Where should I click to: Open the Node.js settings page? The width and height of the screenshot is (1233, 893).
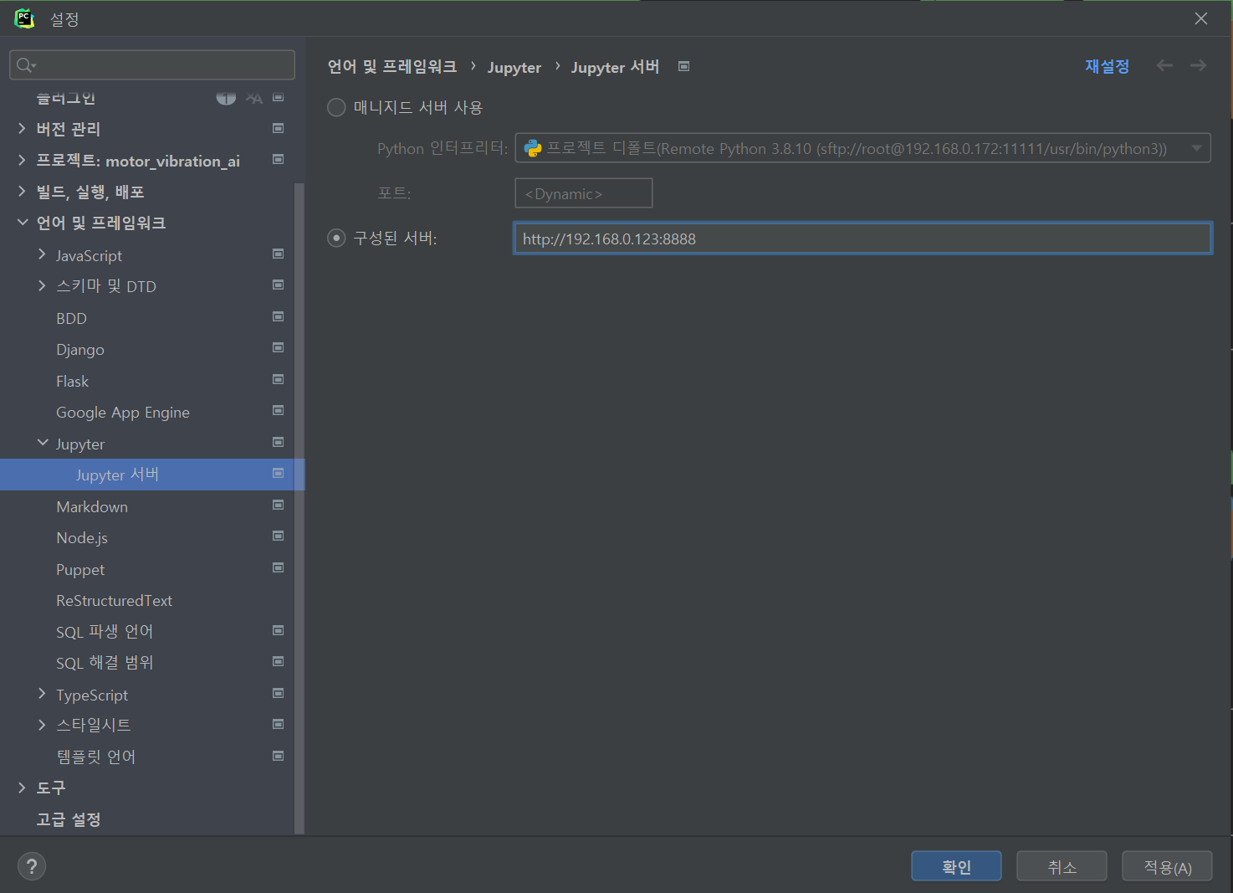[82, 538]
